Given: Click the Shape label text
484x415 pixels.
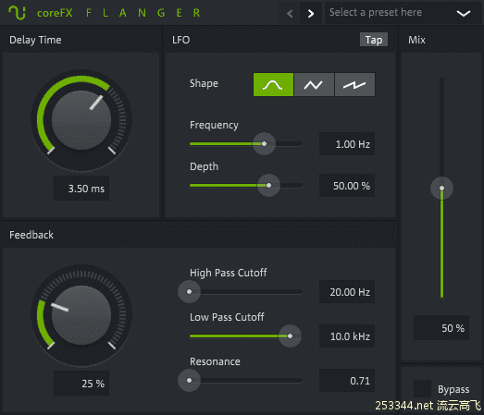Looking at the screenshot, I should click(204, 83).
